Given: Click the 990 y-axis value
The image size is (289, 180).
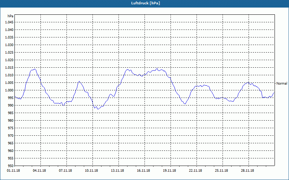Looking at the screenshot, I should [11, 105].
